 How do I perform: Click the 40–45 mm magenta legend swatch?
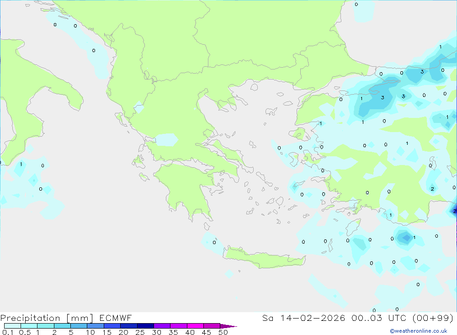point(195,326)
